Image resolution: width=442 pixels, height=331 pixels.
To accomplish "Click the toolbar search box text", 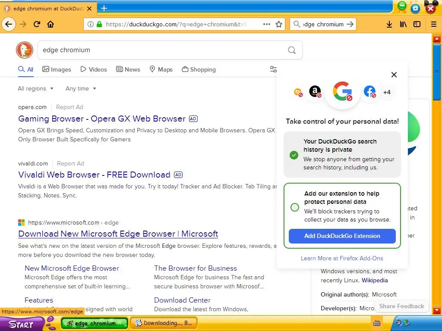I will 323,24.
